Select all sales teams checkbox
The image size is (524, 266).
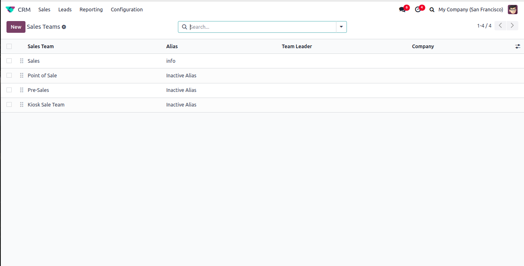tap(9, 47)
